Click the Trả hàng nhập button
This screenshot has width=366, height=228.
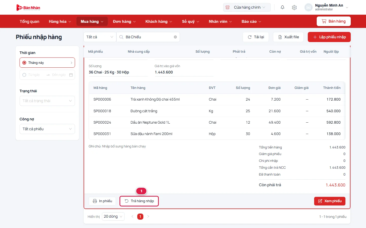tap(139, 201)
